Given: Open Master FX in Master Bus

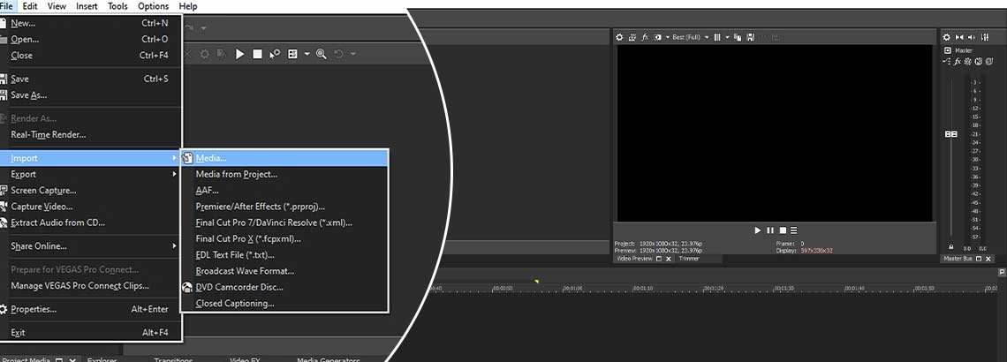Looking at the screenshot, I should [x=958, y=62].
